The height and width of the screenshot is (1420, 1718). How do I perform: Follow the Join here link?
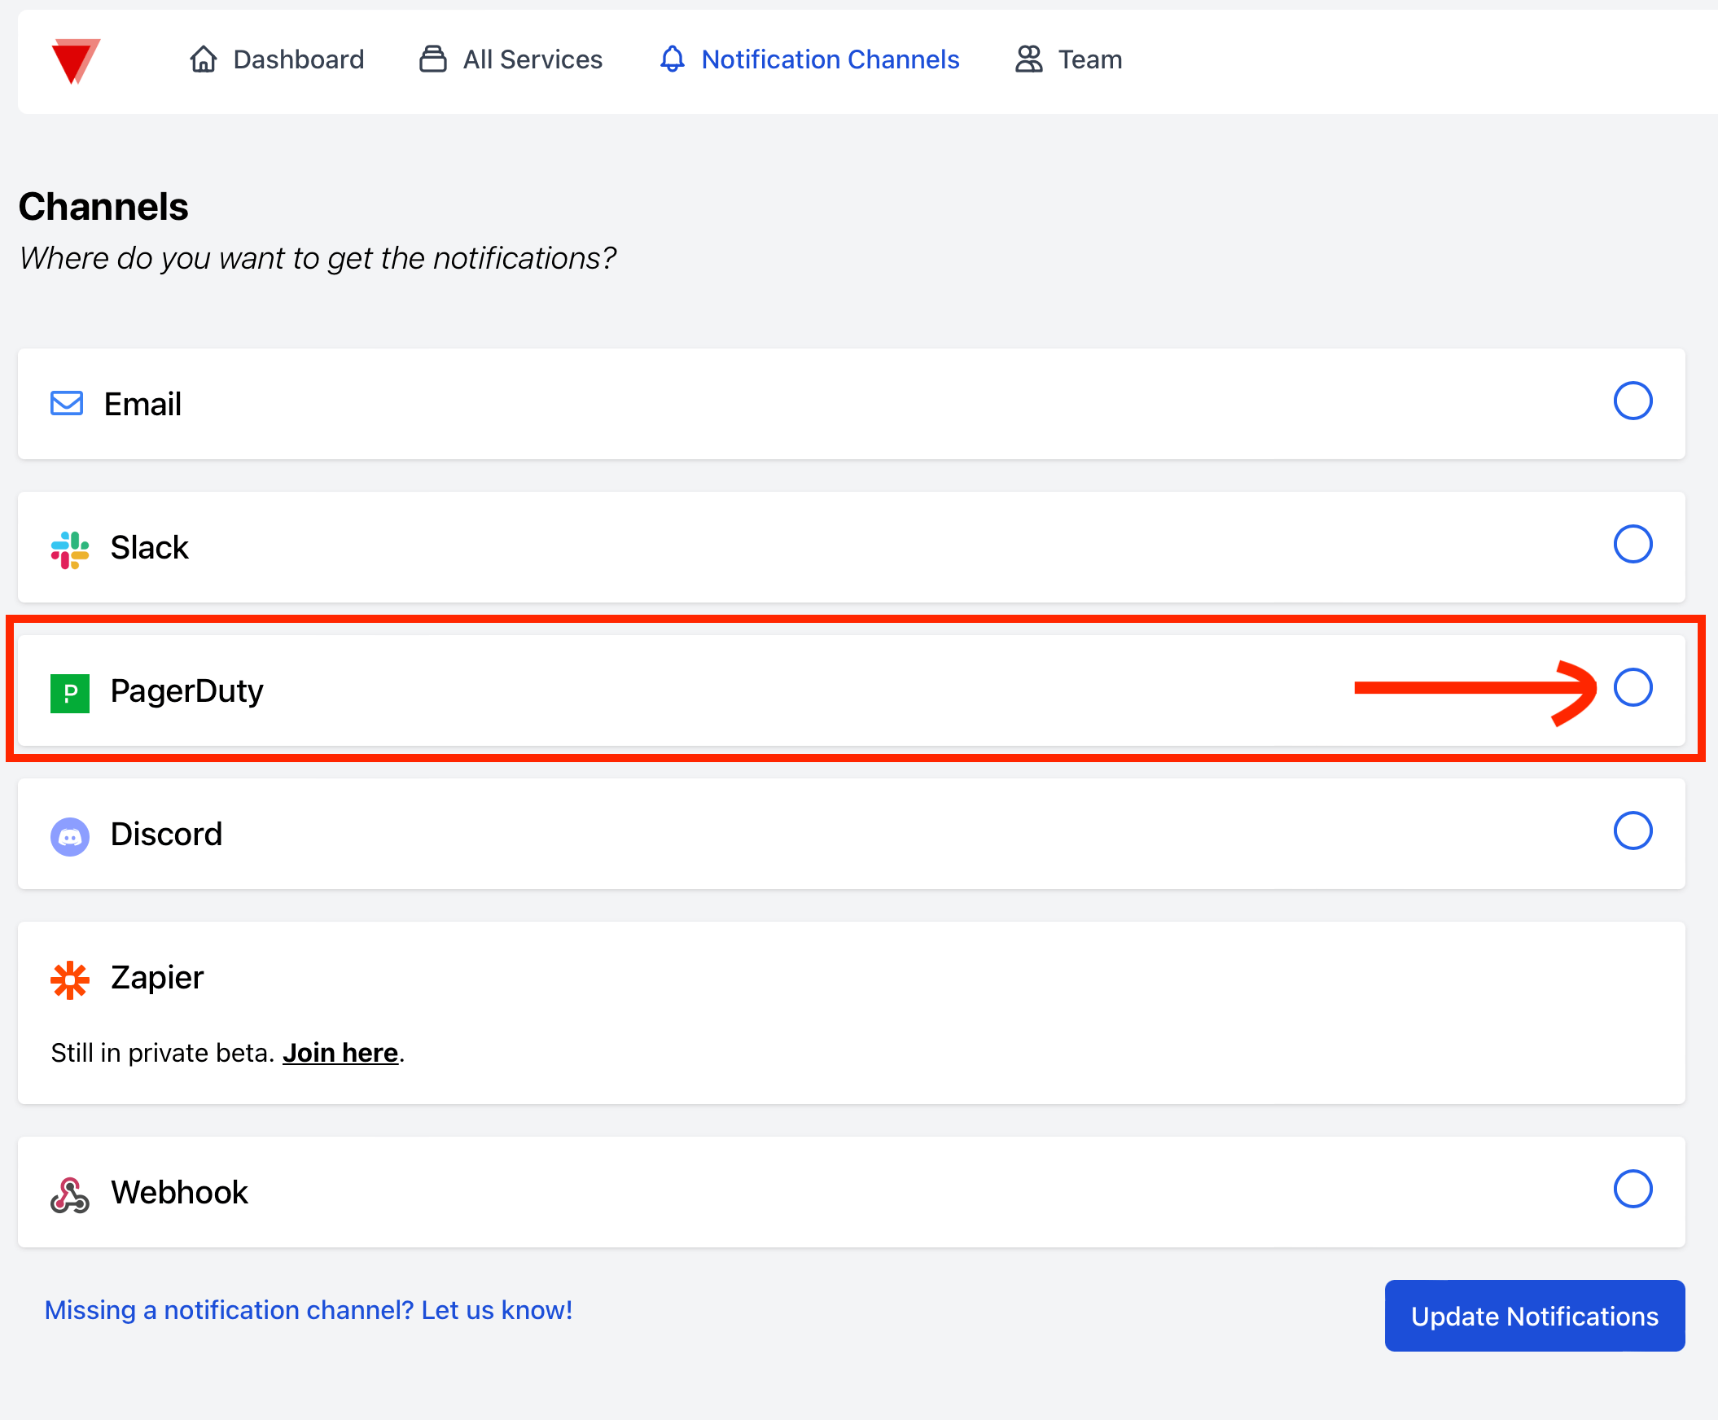click(x=340, y=1052)
